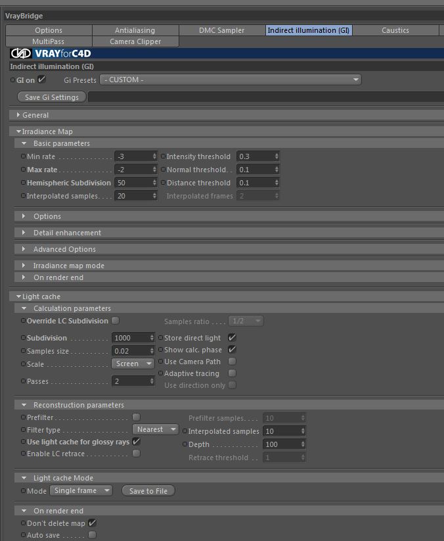This screenshot has height=541, width=444.
Task: Expand Irradiance map mode group
Action: (24, 266)
